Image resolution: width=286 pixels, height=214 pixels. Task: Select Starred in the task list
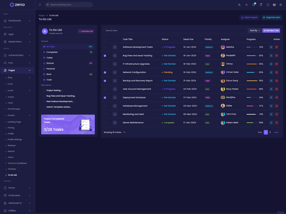click(50, 63)
